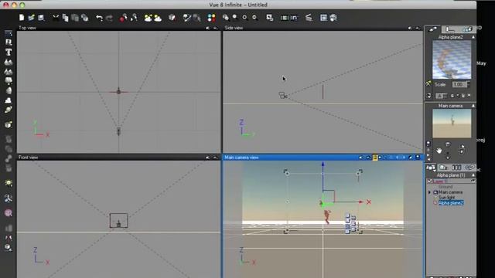Switch to the Objects tab in world browser
This screenshot has height=278, width=495.
(431, 168)
